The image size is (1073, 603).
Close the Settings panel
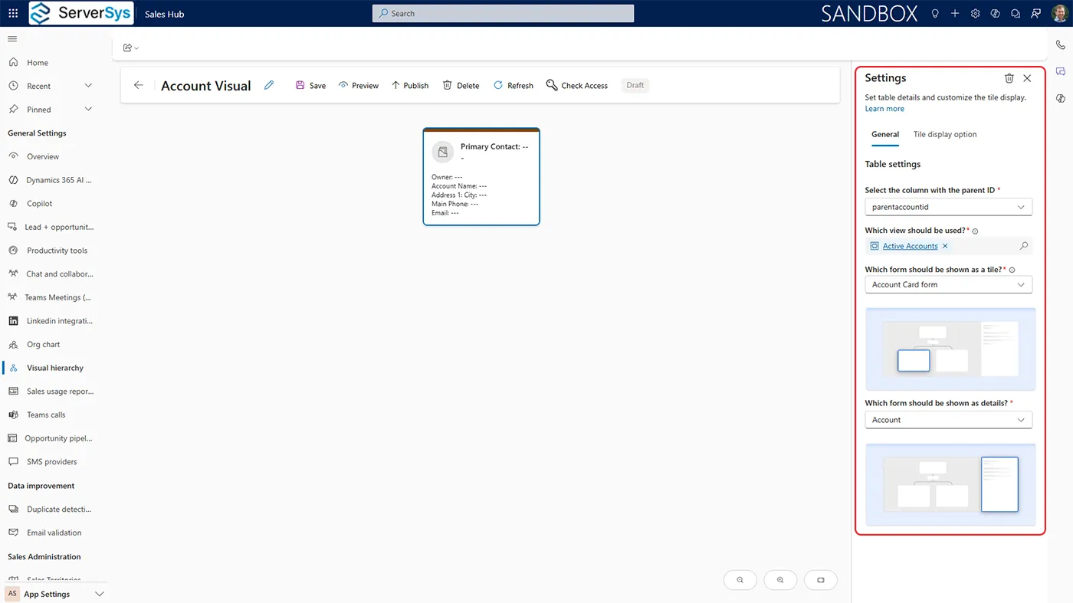1027,78
